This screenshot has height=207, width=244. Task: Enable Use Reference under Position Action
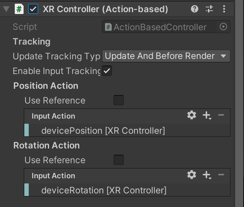(119, 100)
